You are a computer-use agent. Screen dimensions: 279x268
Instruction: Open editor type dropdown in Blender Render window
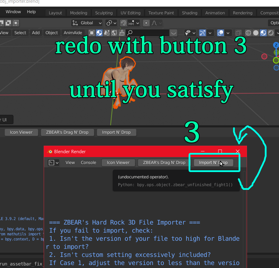pyautogui.click(x=53, y=162)
